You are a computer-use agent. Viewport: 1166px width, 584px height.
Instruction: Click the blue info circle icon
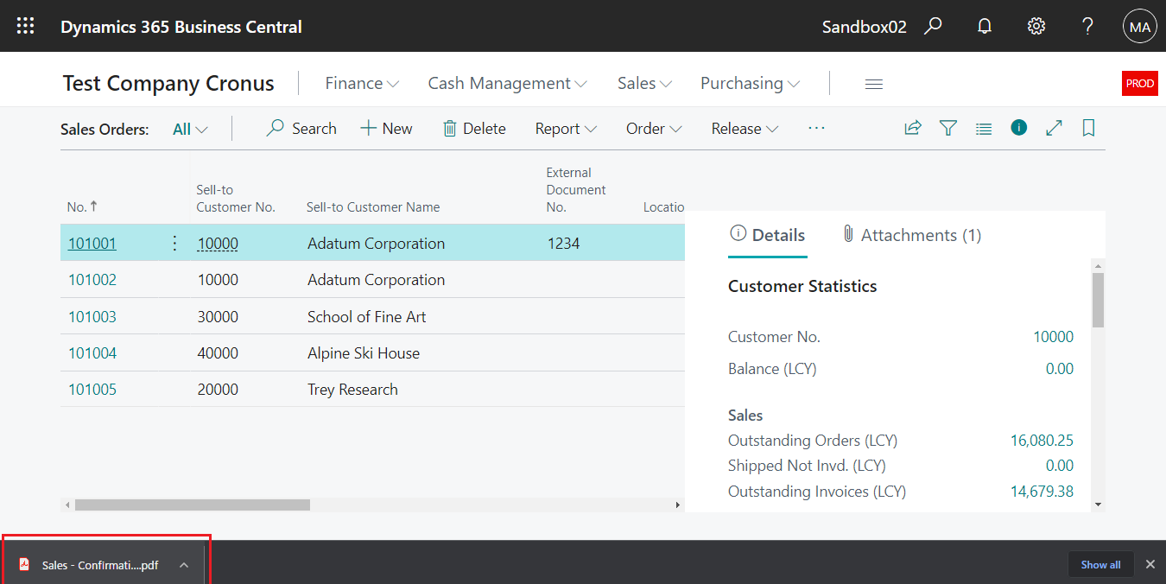pyautogui.click(x=1018, y=128)
